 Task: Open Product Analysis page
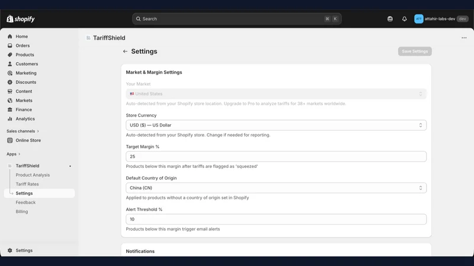[x=33, y=175]
